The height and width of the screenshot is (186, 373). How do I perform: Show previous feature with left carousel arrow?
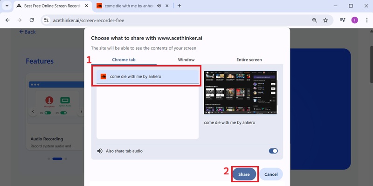[x=33, y=112]
